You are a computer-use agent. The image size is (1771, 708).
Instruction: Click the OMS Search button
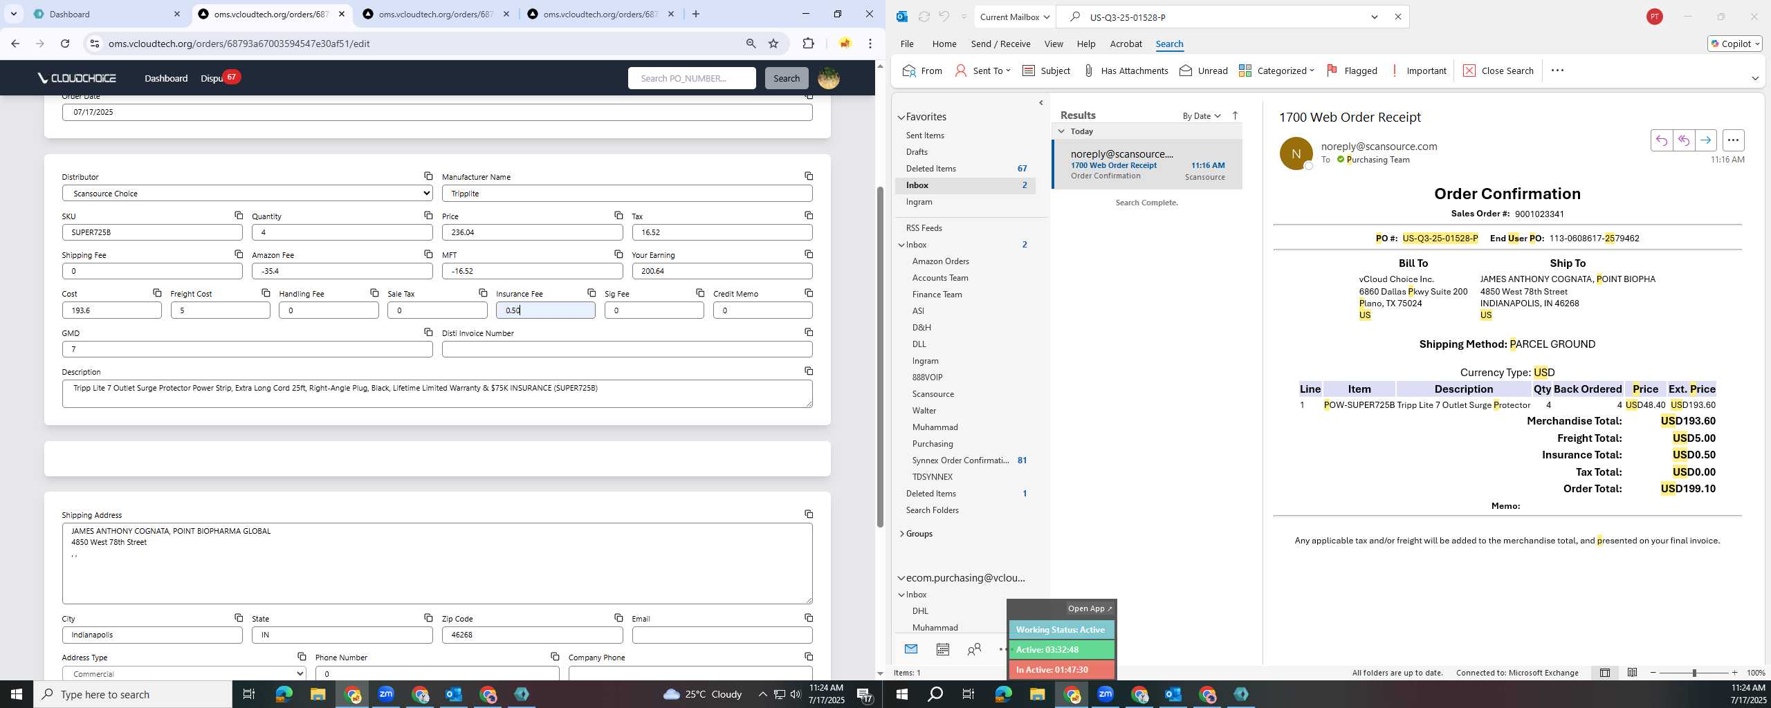click(x=787, y=78)
